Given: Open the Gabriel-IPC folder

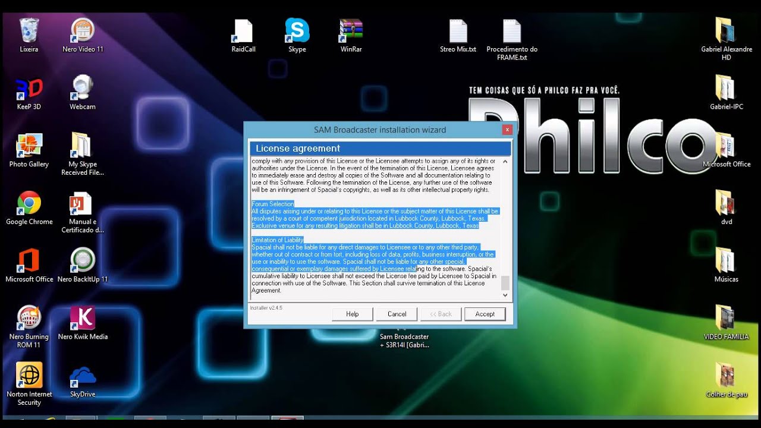Looking at the screenshot, I should 727,92.
